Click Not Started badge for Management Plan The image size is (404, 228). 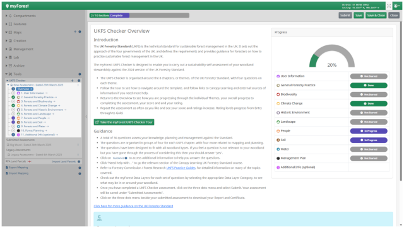369,158
